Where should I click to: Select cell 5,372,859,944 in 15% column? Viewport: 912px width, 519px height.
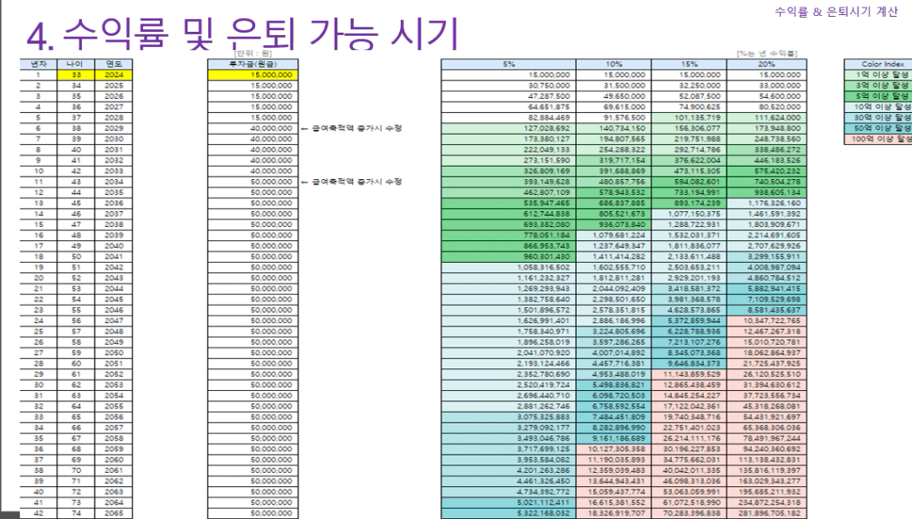pos(689,321)
